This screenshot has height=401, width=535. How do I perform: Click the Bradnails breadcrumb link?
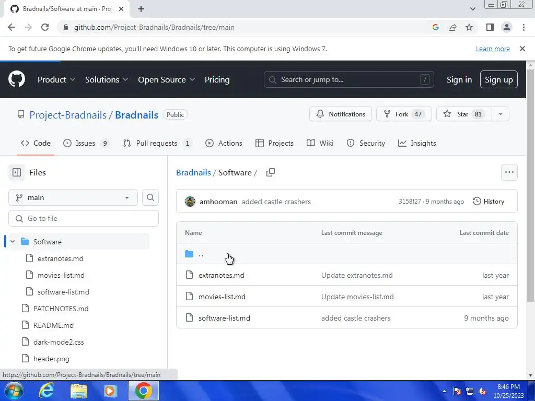click(x=193, y=172)
